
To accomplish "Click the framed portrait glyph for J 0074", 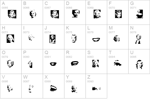I will [52, 39].
